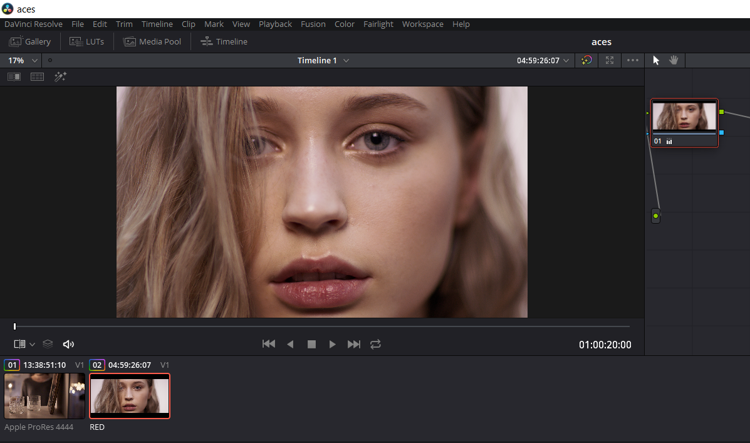
Task: Select clip 01 Apple ProRes thumbnail
Action: 44,396
